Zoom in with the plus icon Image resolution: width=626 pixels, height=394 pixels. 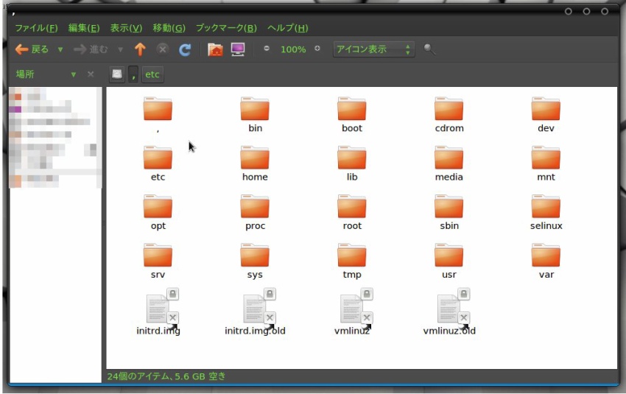[317, 49]
